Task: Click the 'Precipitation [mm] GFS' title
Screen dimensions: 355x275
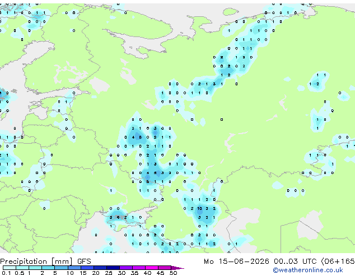Action: pos(45,262)
